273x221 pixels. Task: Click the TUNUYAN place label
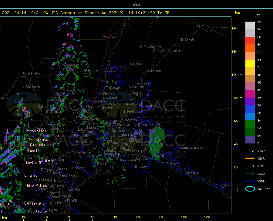(70, 201)
